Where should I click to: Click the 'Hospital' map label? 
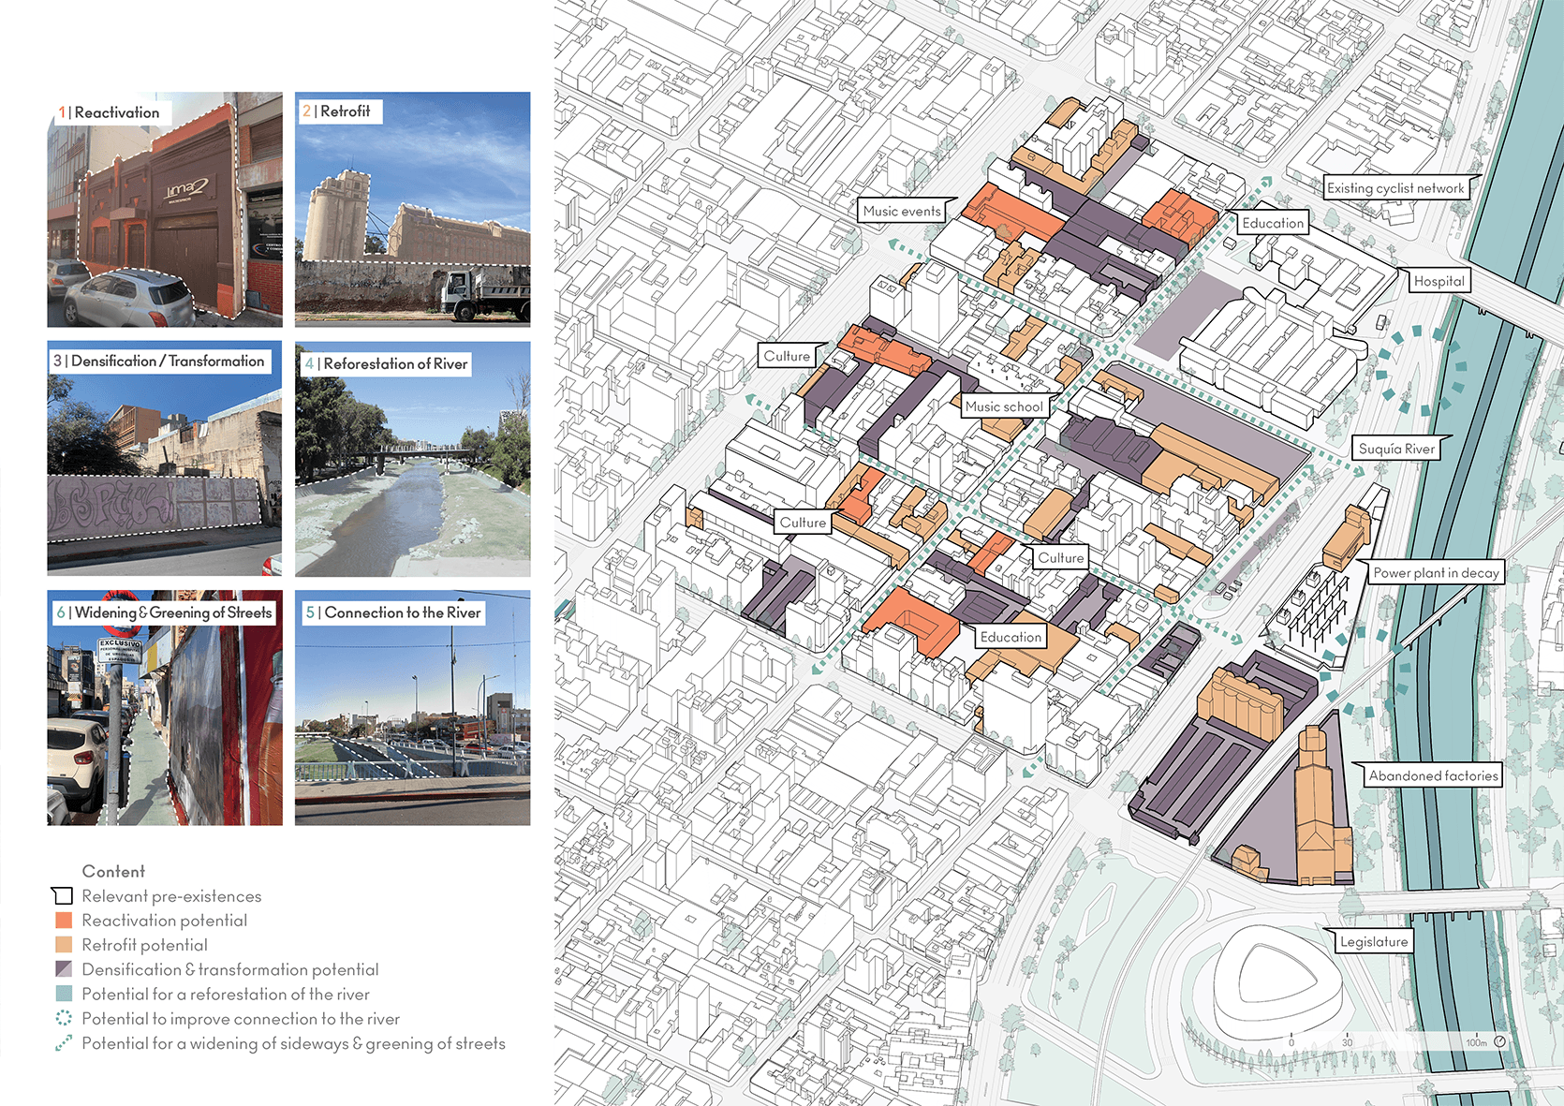[x=1439, y=280]
